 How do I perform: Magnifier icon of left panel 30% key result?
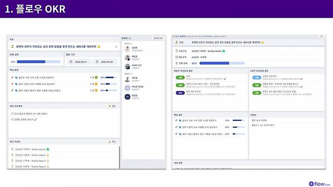click(x=16, y=84)
